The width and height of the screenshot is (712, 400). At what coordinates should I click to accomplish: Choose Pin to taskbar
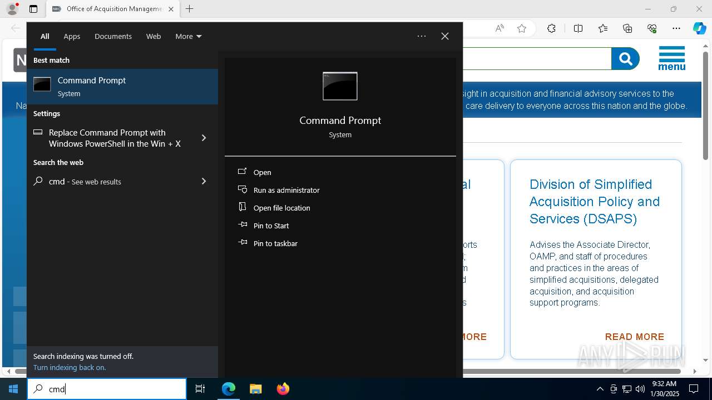click(275, 243)
